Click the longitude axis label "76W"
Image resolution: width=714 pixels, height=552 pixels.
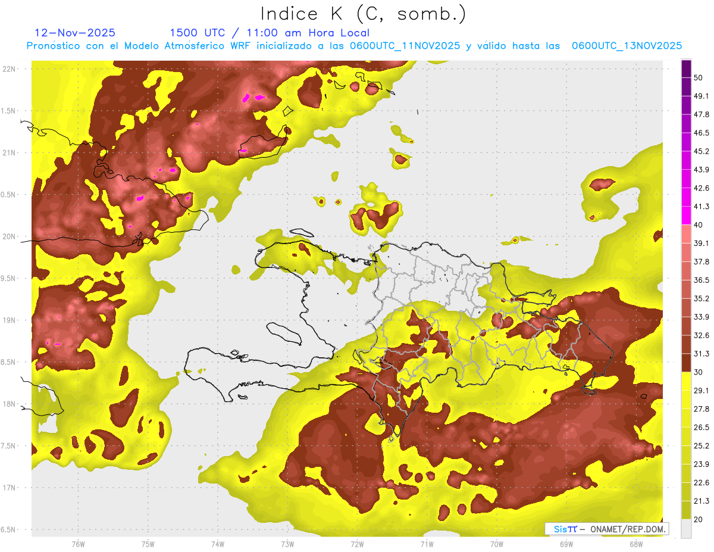(78, 544)
